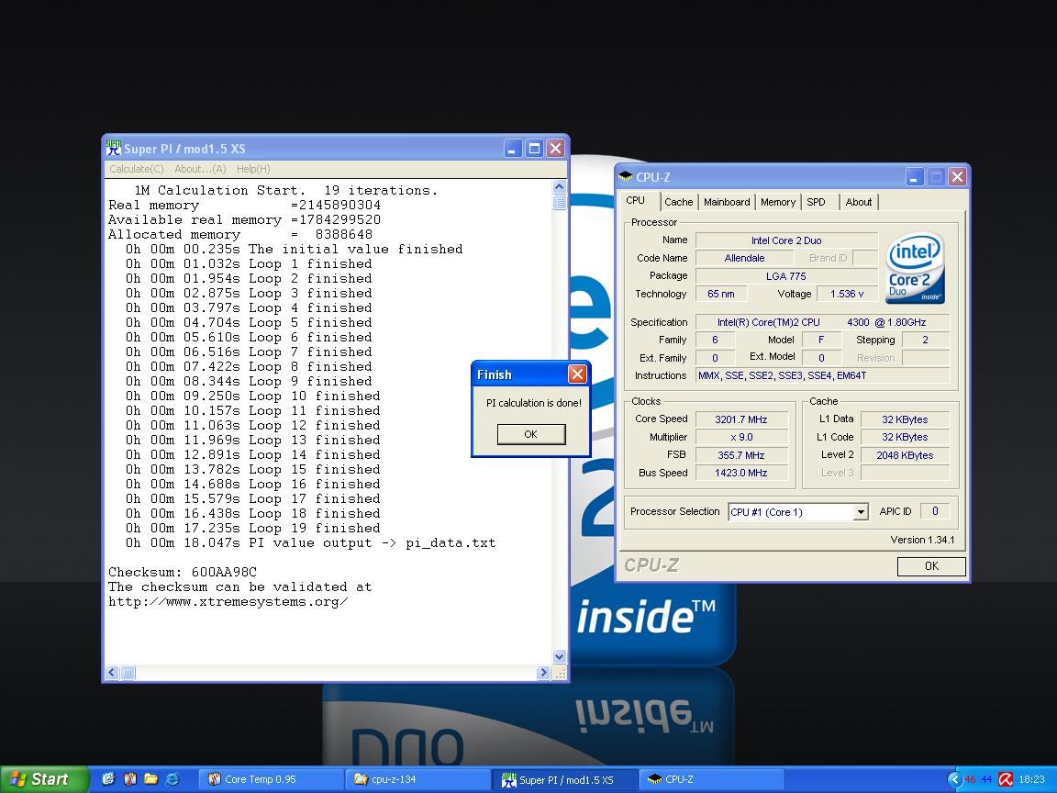Viewport: 1057px width, 793px height.
Task: Open the Processor Selection dropdown
Action: click(x=860, y=512)
